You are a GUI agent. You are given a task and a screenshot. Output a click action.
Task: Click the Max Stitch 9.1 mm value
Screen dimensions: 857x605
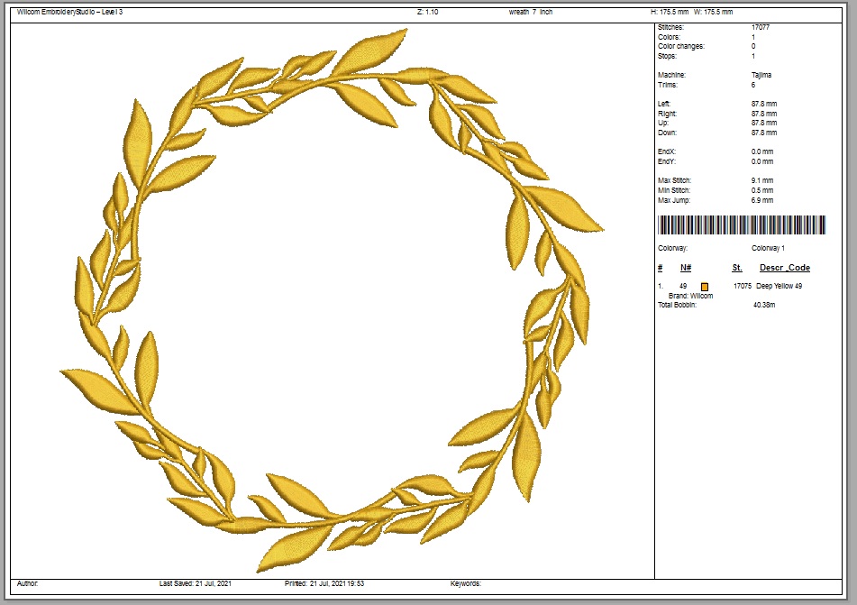pyautogui.click(x=762, y=180)
